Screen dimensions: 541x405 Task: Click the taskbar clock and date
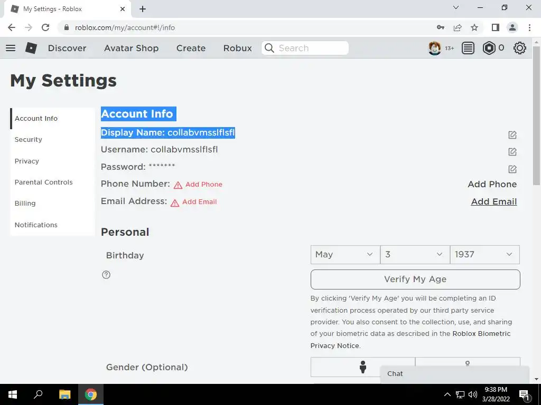[x=496, y=394]
